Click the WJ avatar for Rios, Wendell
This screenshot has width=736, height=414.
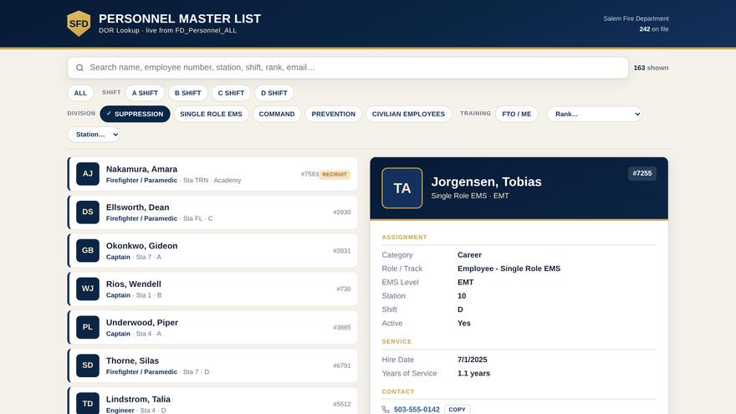click(88, 289)
